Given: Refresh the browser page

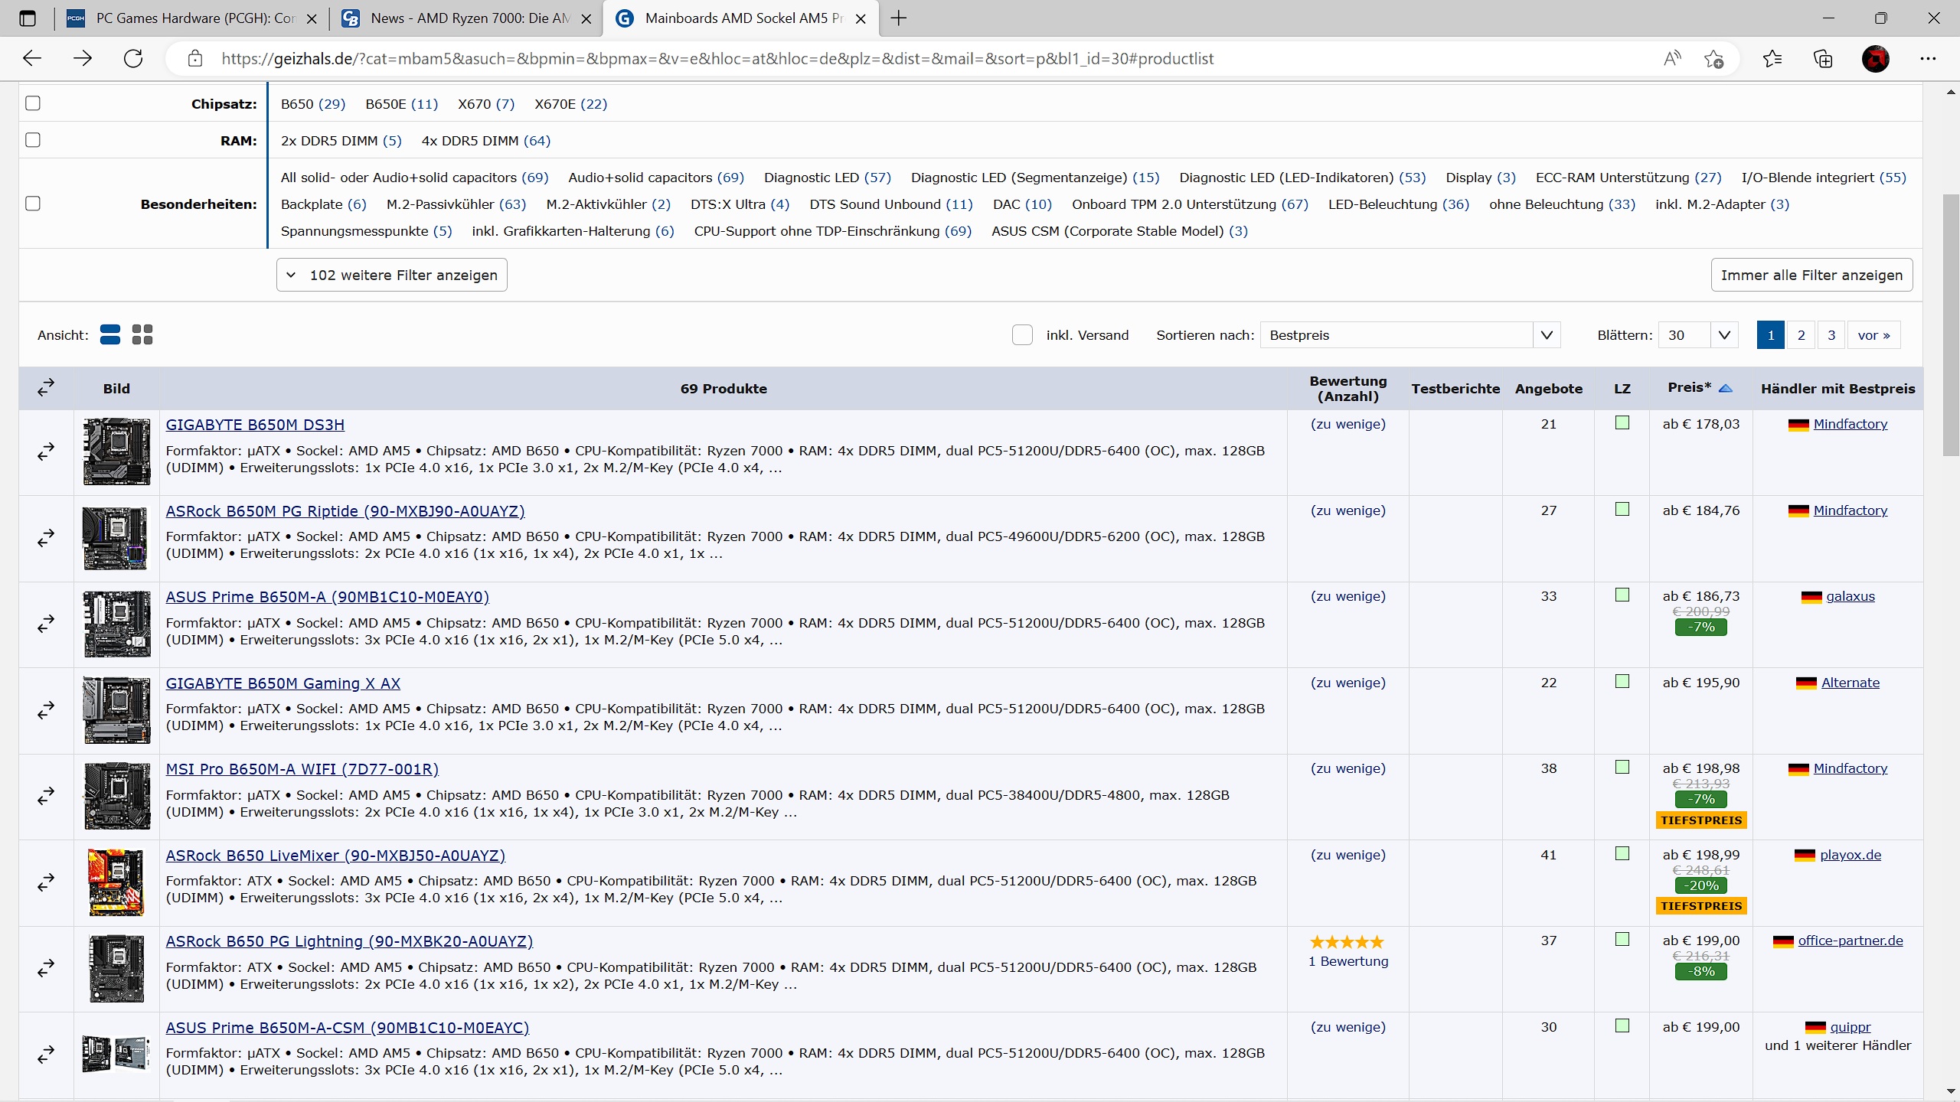Looking at the screenshot, I should click(x=133, y=59).
